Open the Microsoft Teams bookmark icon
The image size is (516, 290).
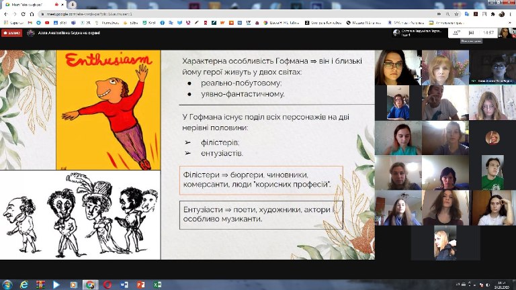(x=73, y=23)
